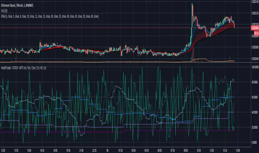This screenshot has height=153, width=259.
Task: Open the IntelliTrader STOCH MTF indicator legend
Action: [23, 68]
